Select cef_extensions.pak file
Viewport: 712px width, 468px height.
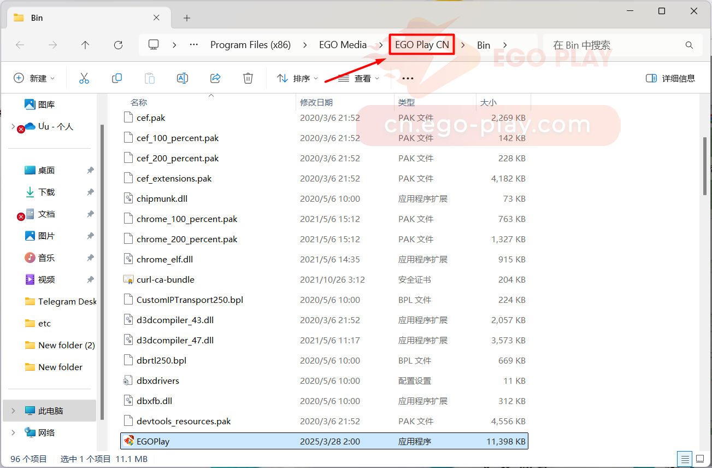click(324, 178)
